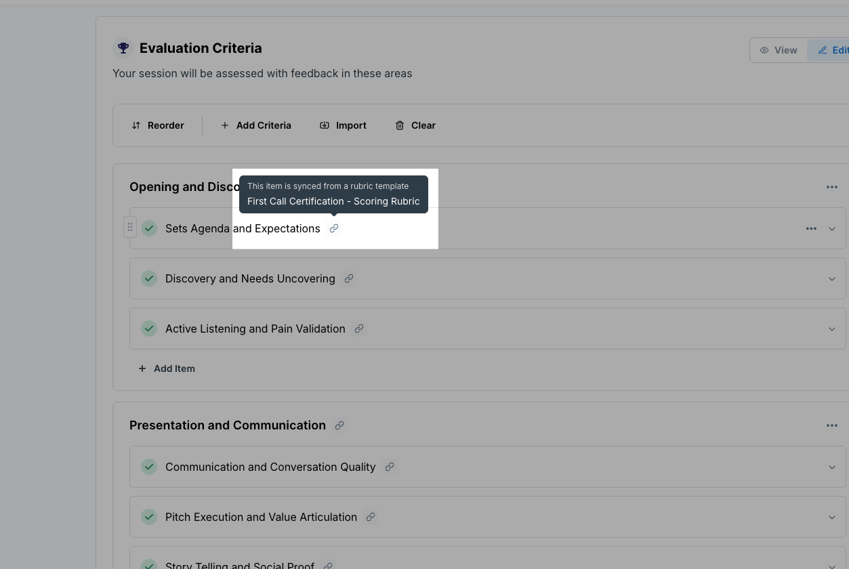Click the trophy icon beside Evaluation Criteria
The image size is (849, 569).
coord(123,47)
